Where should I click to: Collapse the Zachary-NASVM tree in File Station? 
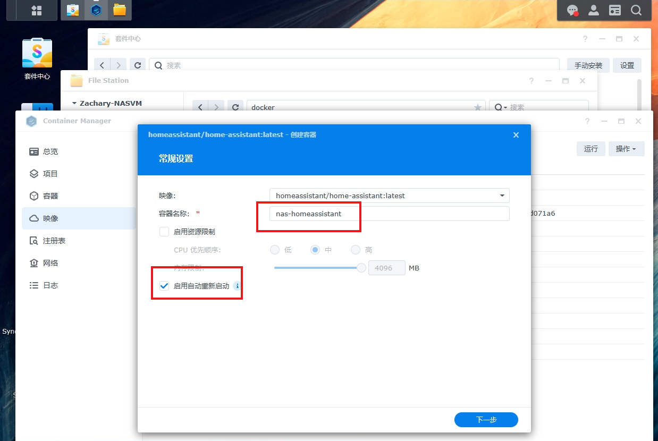(x=74, y=103)
